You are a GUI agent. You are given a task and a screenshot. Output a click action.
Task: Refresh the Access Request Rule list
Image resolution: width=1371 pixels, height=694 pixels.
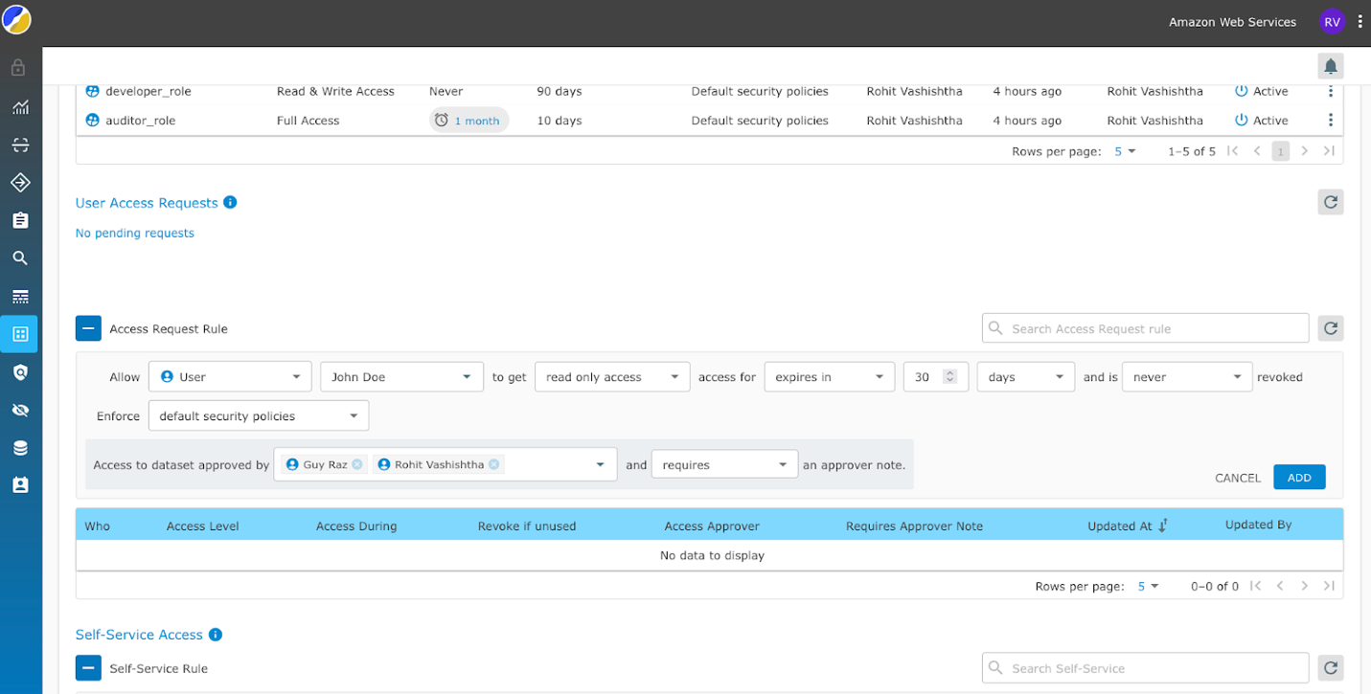tap(1330, 328)
